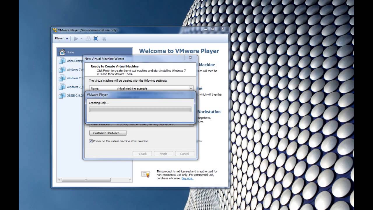Image resolution: width=373 pixels, height=210 pixels.
Task: Select the Home entry in the library
Action: click(x=94, y=52)
